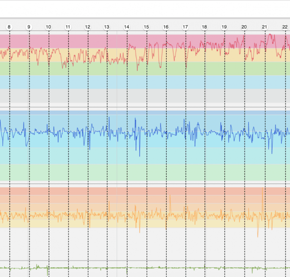The image size is (290, 277).
Task: Click the green line graph at bottom
Action: click(145, 267)
